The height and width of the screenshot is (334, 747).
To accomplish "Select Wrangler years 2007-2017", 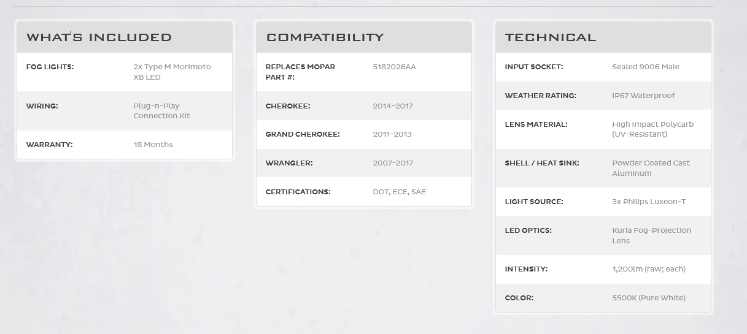I will 392,163.
